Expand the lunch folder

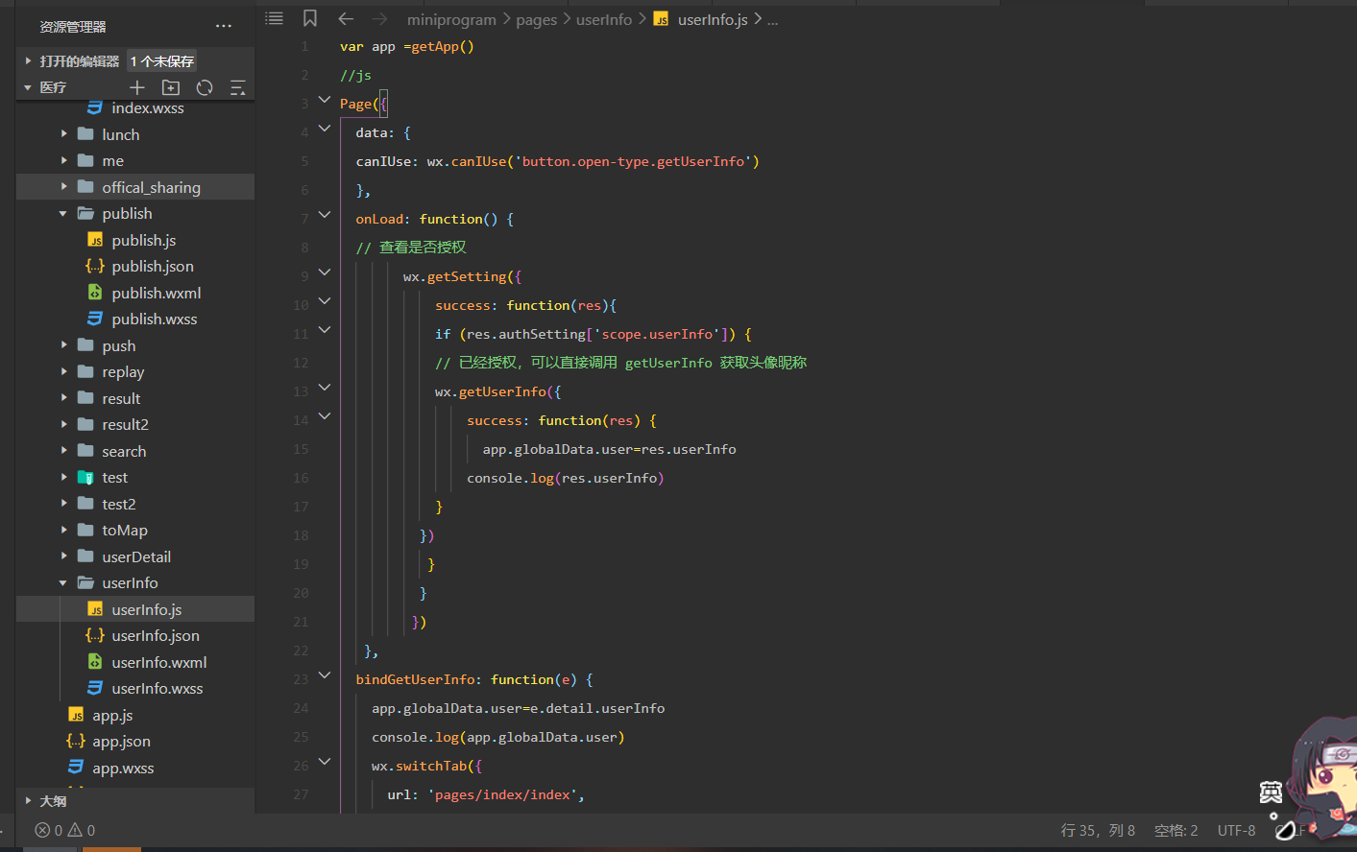[x=63, y=134]
